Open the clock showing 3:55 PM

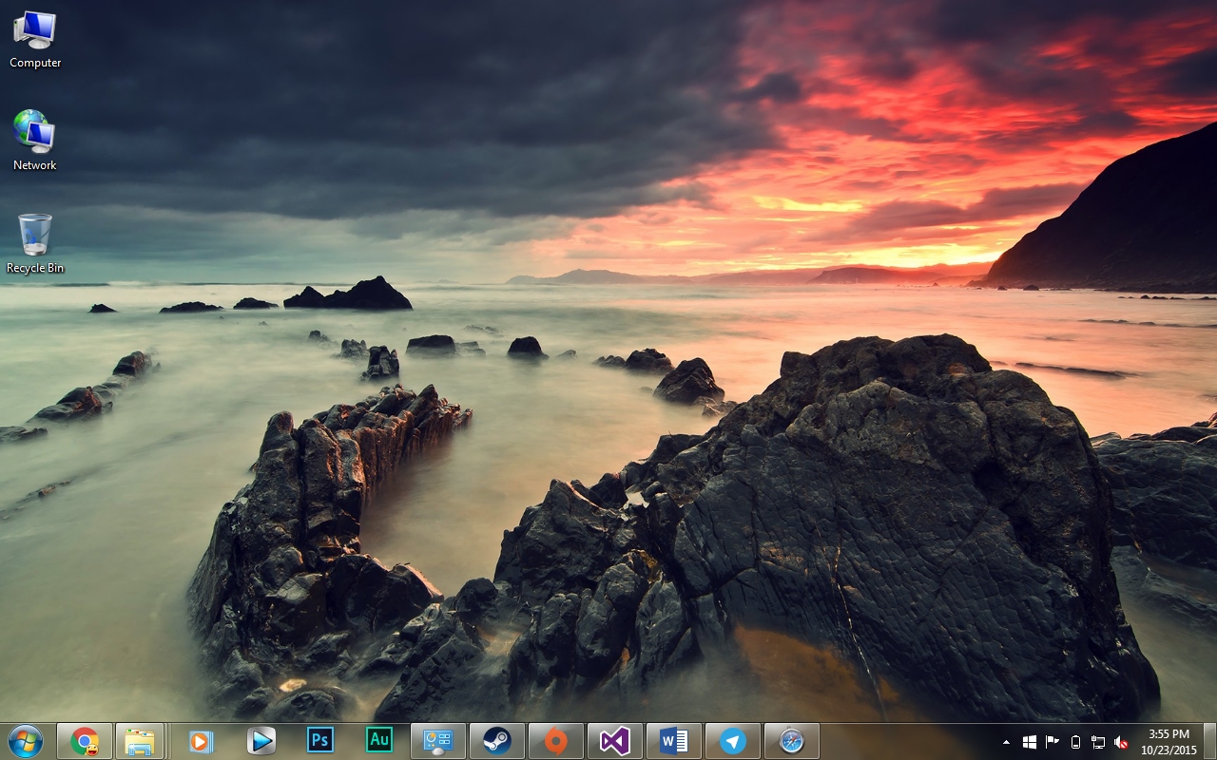tap(1169, 741)
